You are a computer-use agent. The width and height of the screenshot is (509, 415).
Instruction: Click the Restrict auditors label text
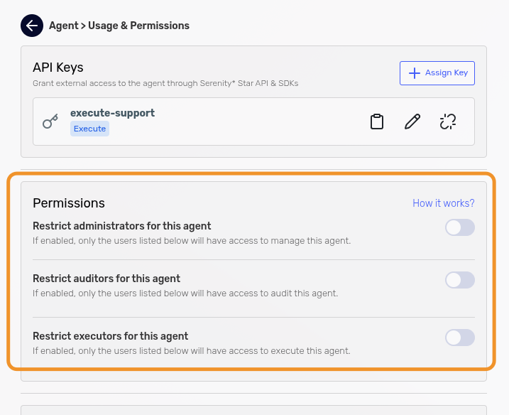(x=106, y=279)
